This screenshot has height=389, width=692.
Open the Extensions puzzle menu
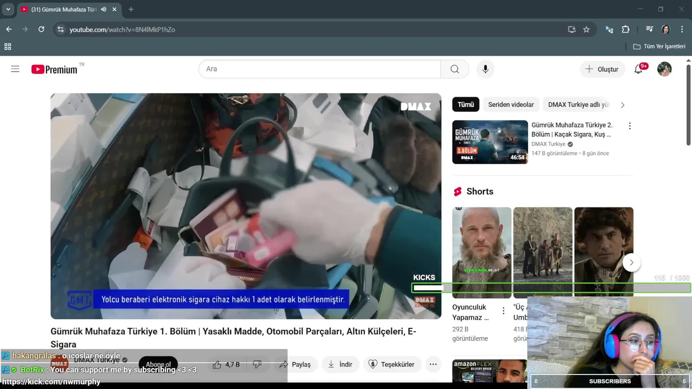click(626, 29)
